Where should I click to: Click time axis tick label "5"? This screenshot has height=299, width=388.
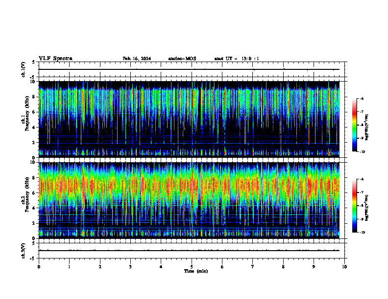(x=192, y=267)
